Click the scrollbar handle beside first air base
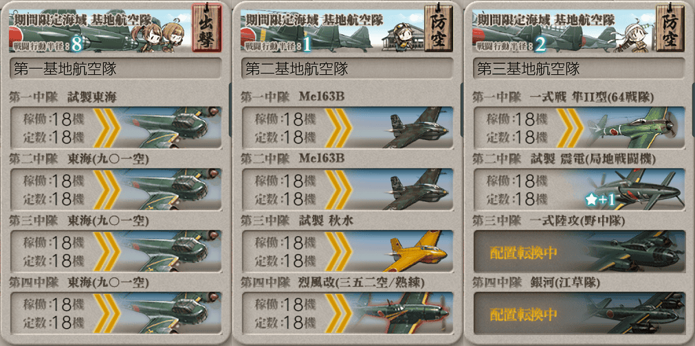Screen dimensions: 695x346 230,109
